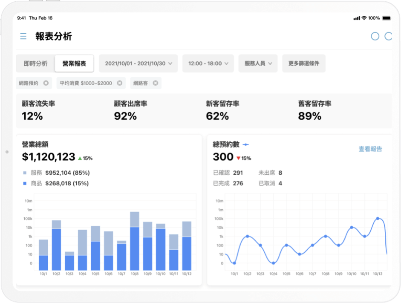The image size is (401, 303).
Task: Click the green up arrow beside $1,120,123
Action: point(80,158)
